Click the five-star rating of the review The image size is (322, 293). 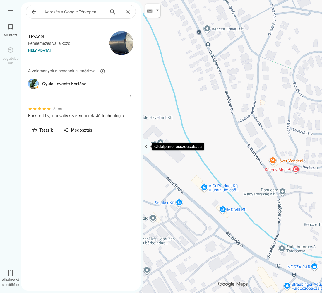[x=40, y=109]
